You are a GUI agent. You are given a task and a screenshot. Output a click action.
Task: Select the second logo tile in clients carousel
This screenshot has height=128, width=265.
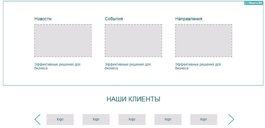(x=96, y=119)
